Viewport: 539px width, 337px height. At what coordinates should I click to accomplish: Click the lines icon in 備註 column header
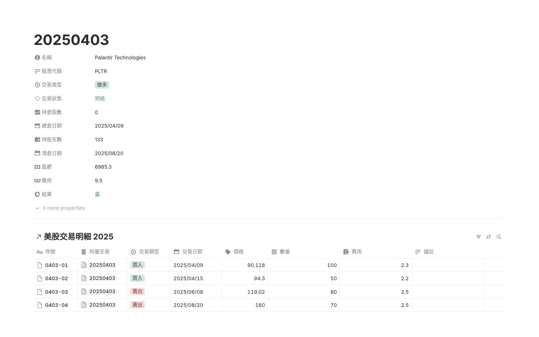click(418, 252)
